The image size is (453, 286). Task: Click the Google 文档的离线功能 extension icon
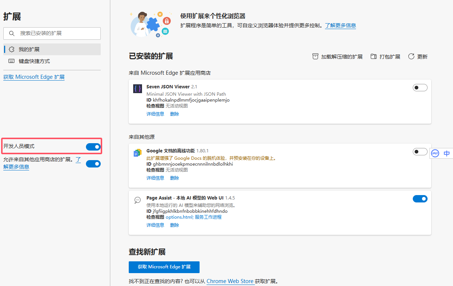(138, 153)
